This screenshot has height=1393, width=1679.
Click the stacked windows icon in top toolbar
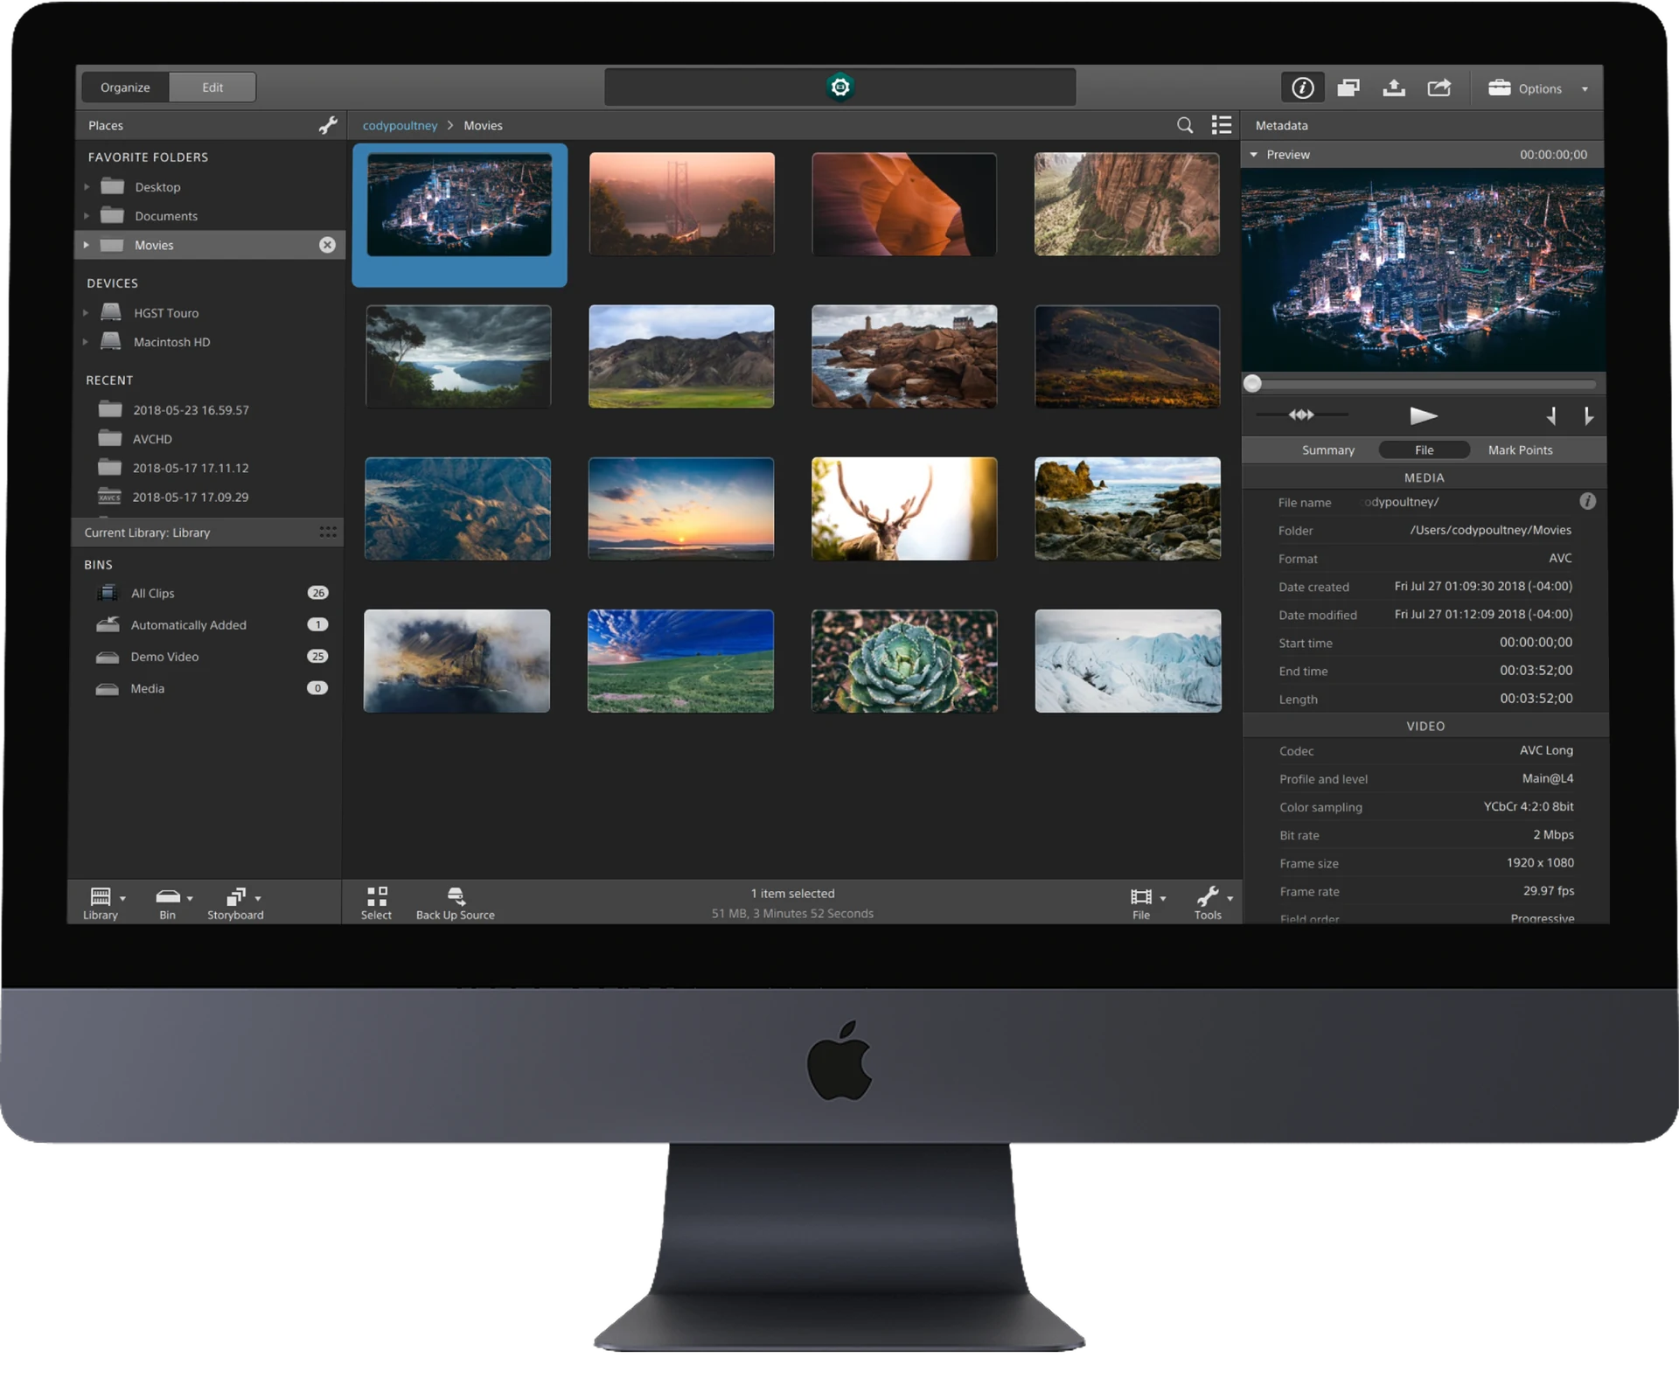pyautogui.click(x=1348, y=87)
